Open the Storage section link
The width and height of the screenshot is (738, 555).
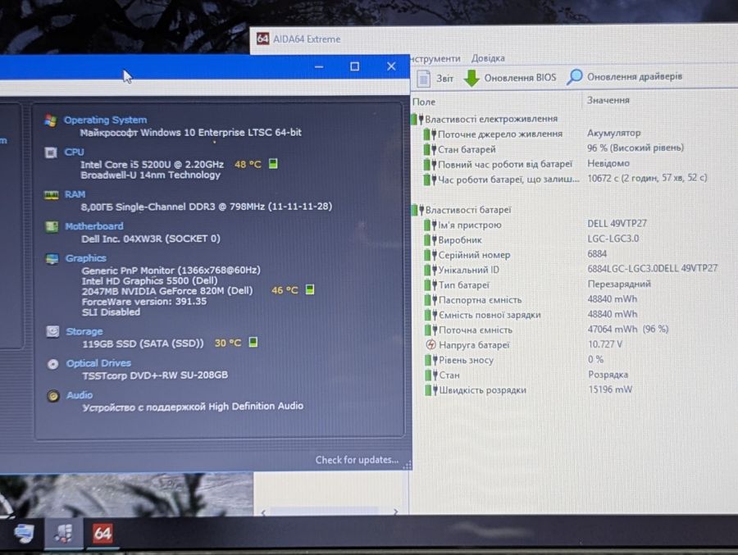[x=84, y=331]
